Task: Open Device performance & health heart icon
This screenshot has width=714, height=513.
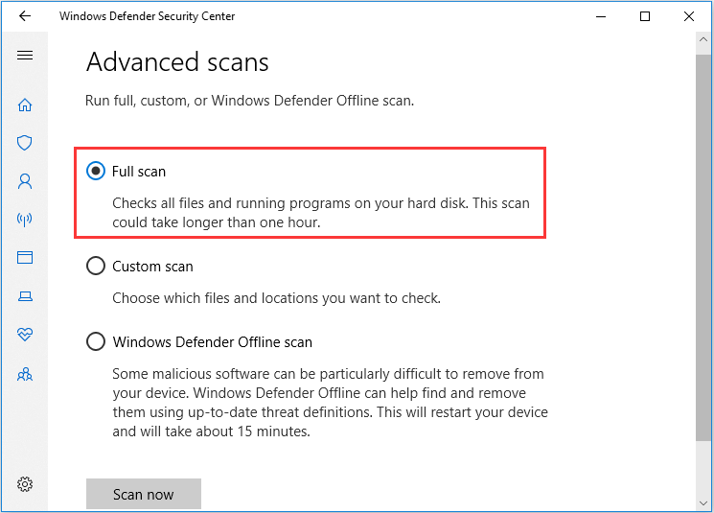Action: click(x=25, y=335)
